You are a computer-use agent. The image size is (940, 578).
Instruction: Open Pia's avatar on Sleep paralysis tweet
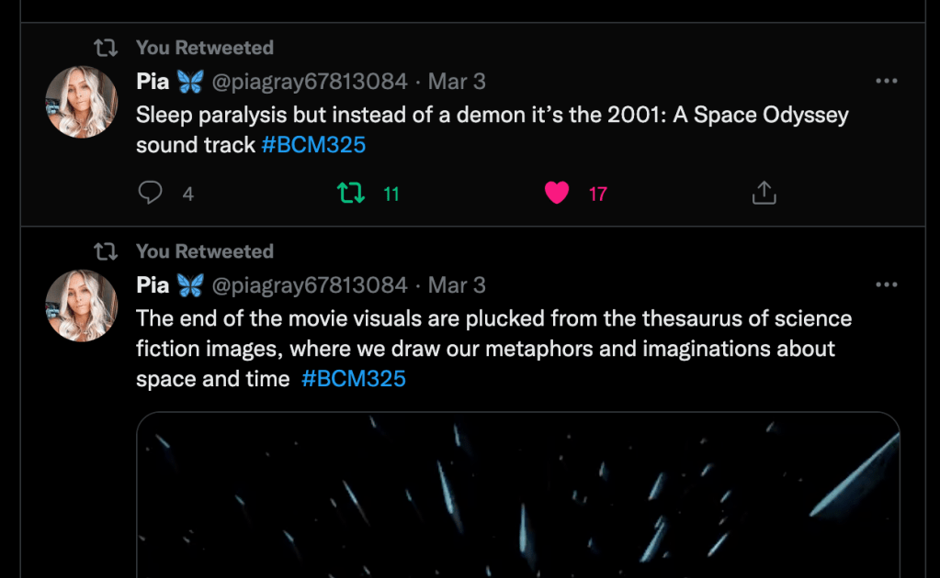82,102
